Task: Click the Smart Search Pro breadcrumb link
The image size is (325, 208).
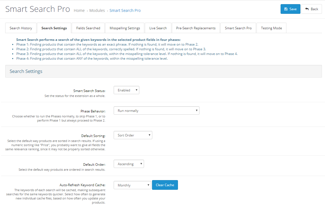Action: coord(125,10)
